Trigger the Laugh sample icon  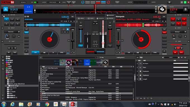click(140, 79)
